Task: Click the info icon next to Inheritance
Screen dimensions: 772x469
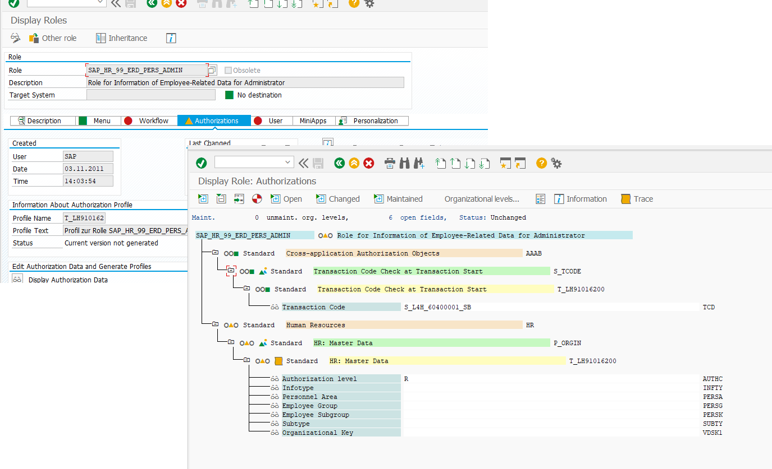Action: 171,38
